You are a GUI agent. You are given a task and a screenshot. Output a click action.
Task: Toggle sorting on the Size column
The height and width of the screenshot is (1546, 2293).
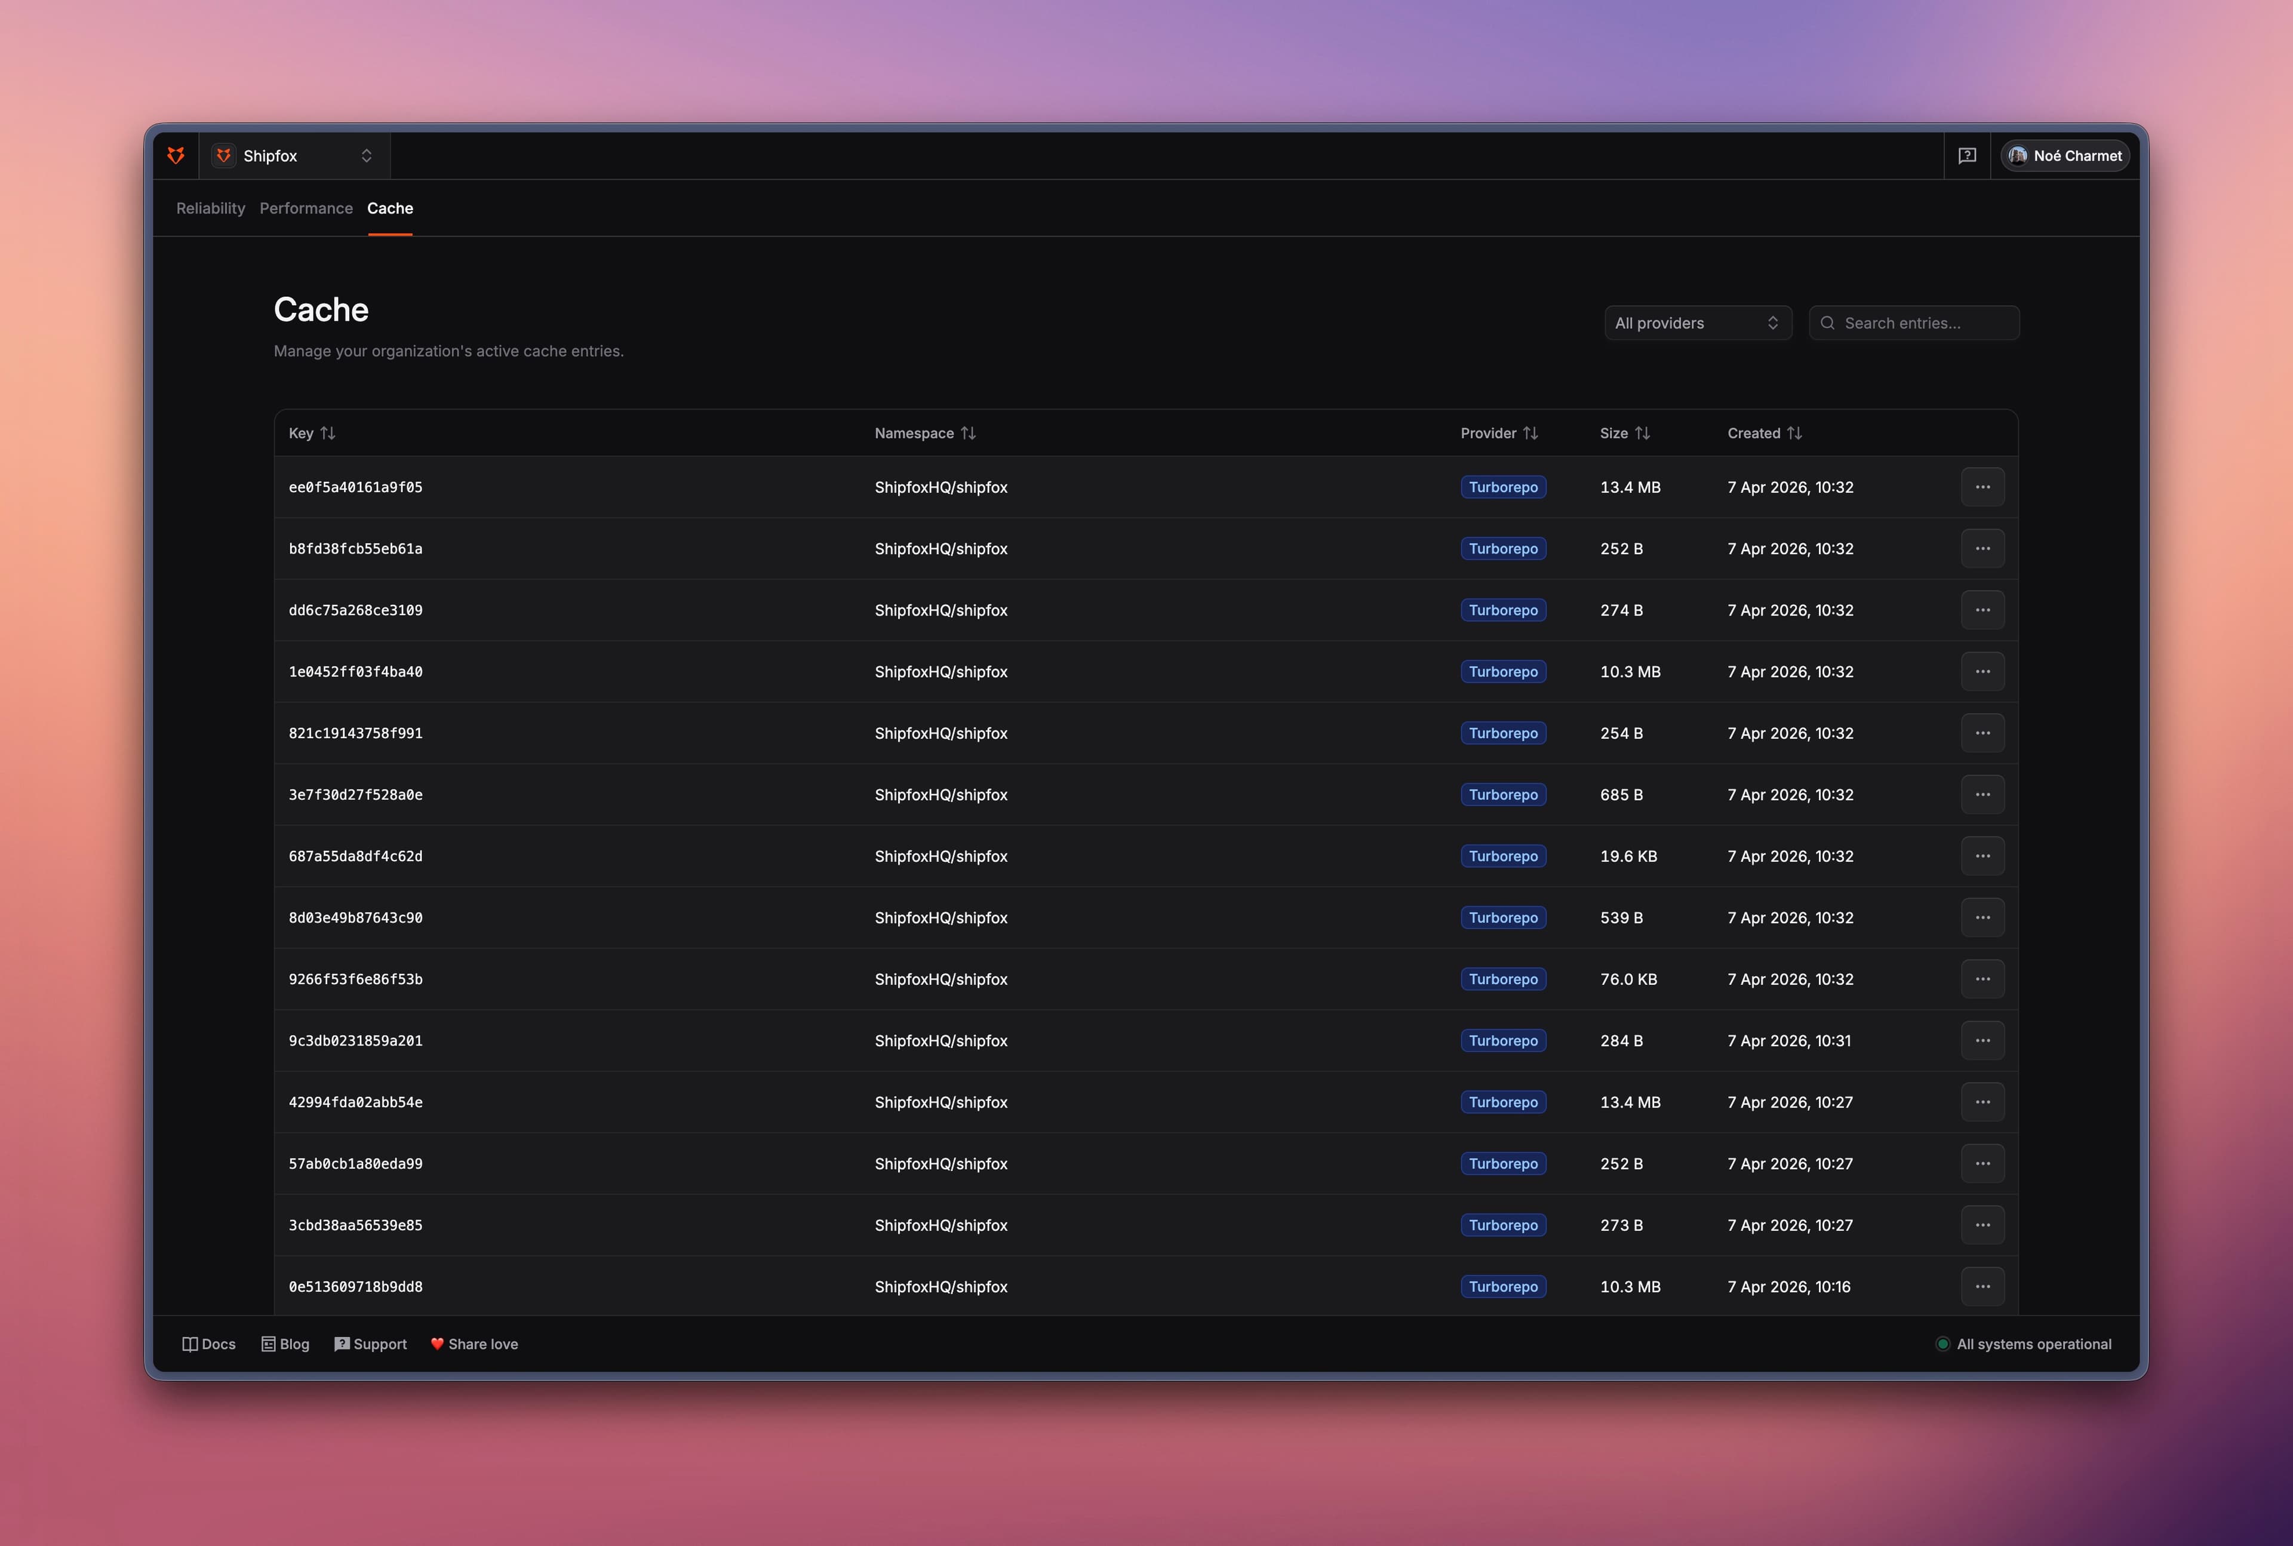1642,433
